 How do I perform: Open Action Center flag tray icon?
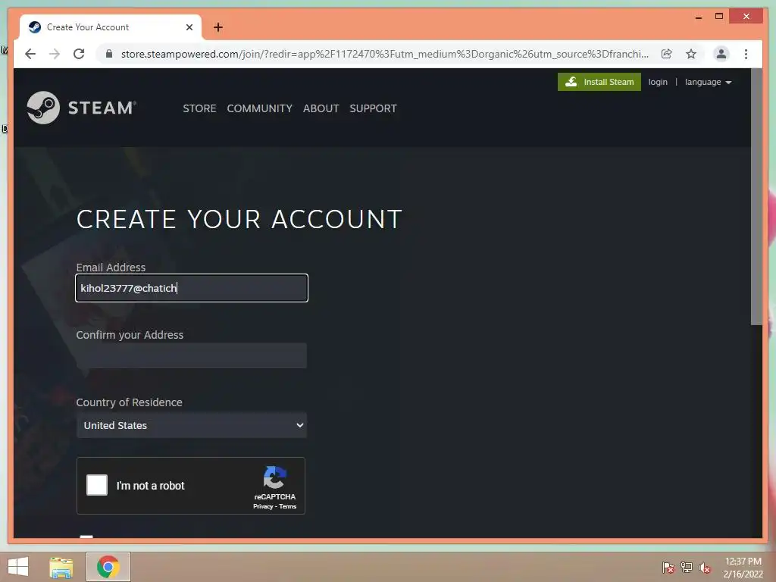click(668, 568)
